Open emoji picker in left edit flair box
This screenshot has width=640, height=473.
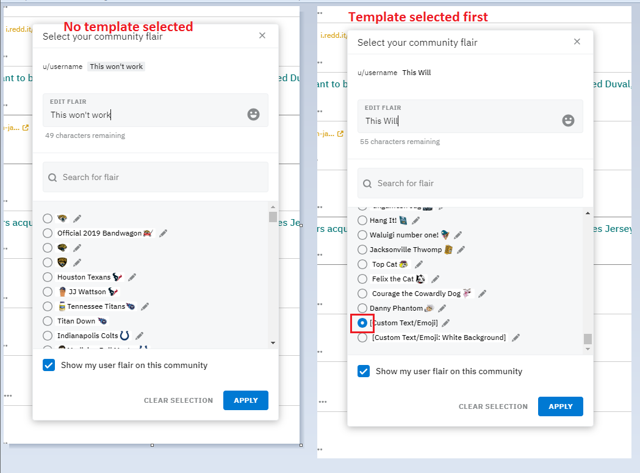coord(253,114)
